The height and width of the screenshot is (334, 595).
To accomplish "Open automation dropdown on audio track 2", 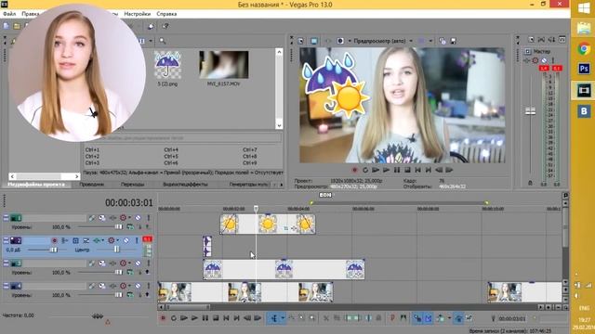I will click(x=118, y=240).
